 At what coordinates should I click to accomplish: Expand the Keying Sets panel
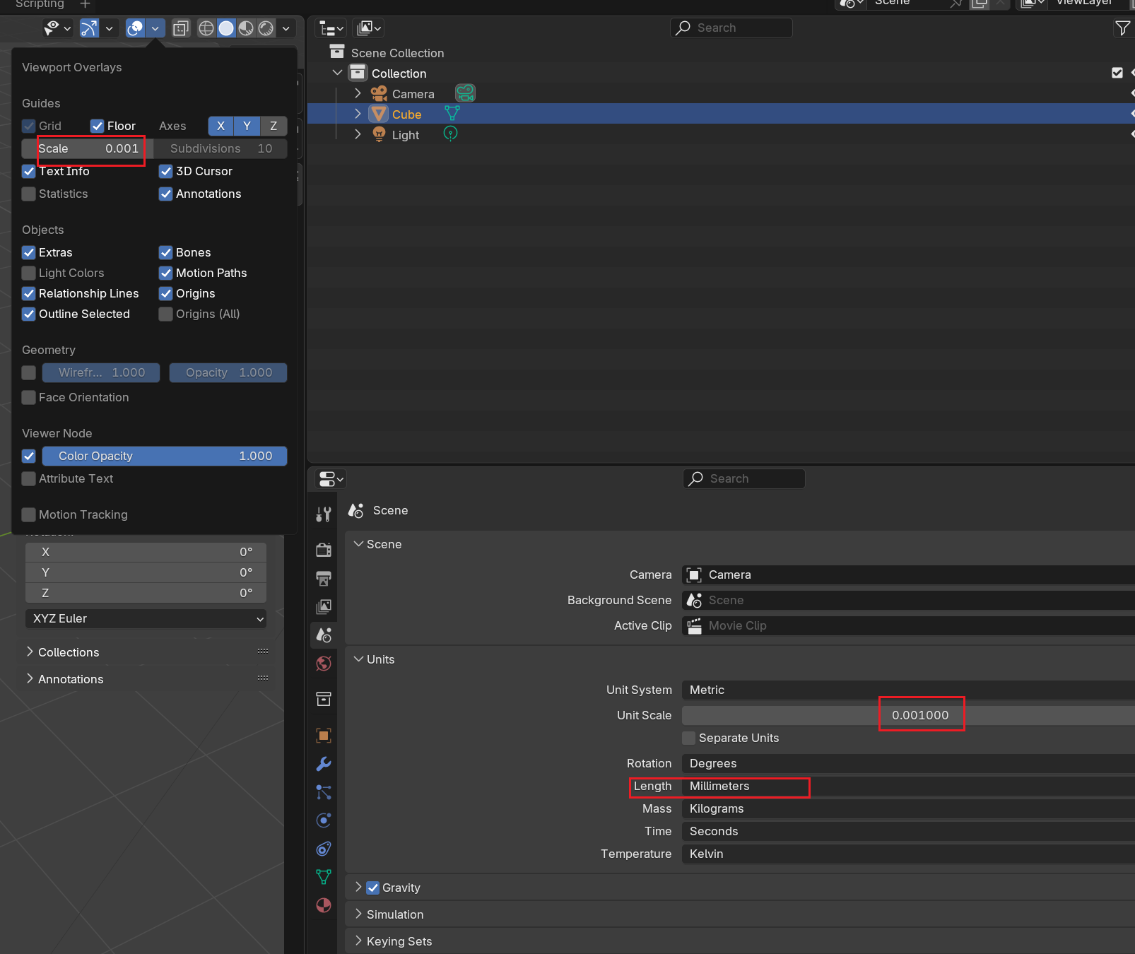358,941
